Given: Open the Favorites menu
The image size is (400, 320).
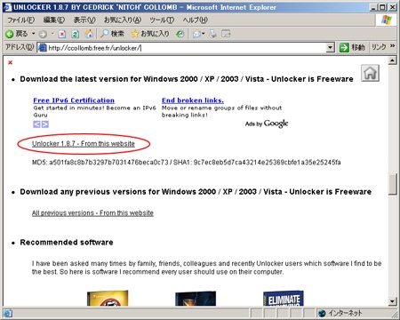Looking at the screenshot, I should click(x=123, y=20).
